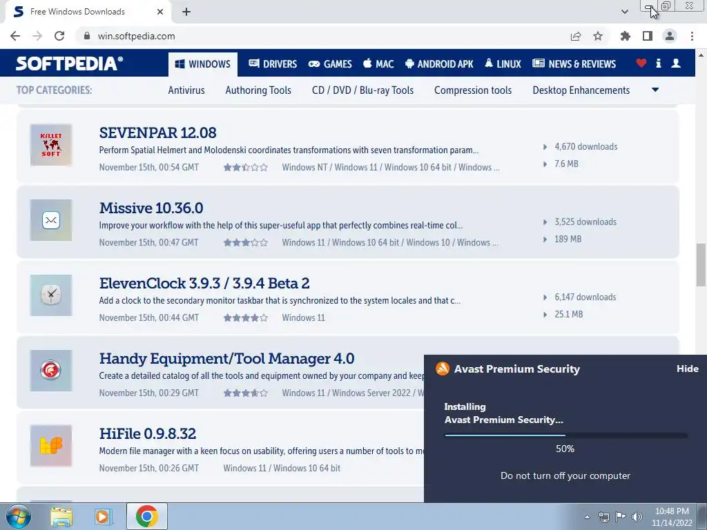Open Chrome extensions puzzle icon
The height and width of the screenshot is (530, 707).
coord(626,36)
